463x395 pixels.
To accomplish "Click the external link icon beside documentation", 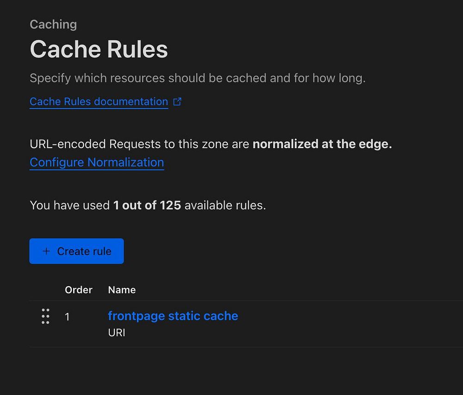I will tap(177, 102).
